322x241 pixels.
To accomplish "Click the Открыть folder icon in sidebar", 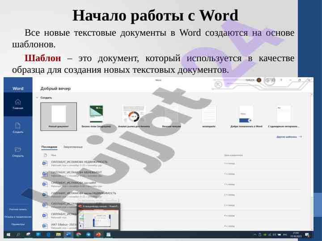I will 18,150.
